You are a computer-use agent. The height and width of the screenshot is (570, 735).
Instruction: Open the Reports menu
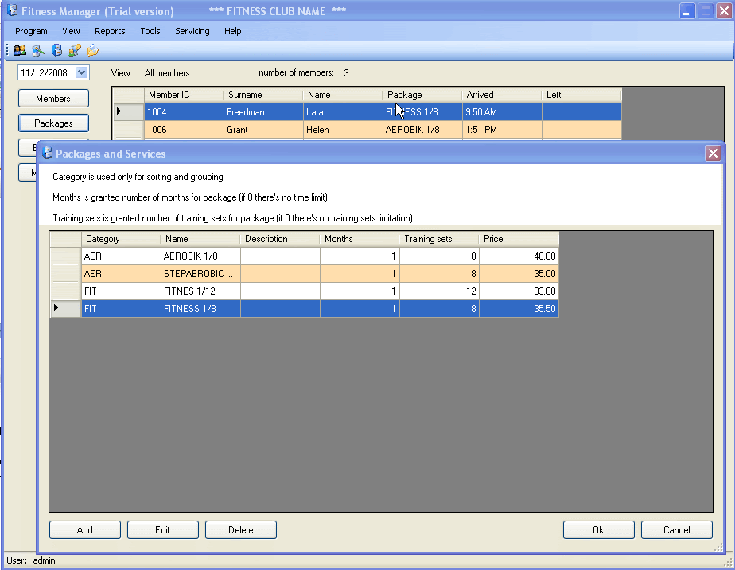pos(110,31)
